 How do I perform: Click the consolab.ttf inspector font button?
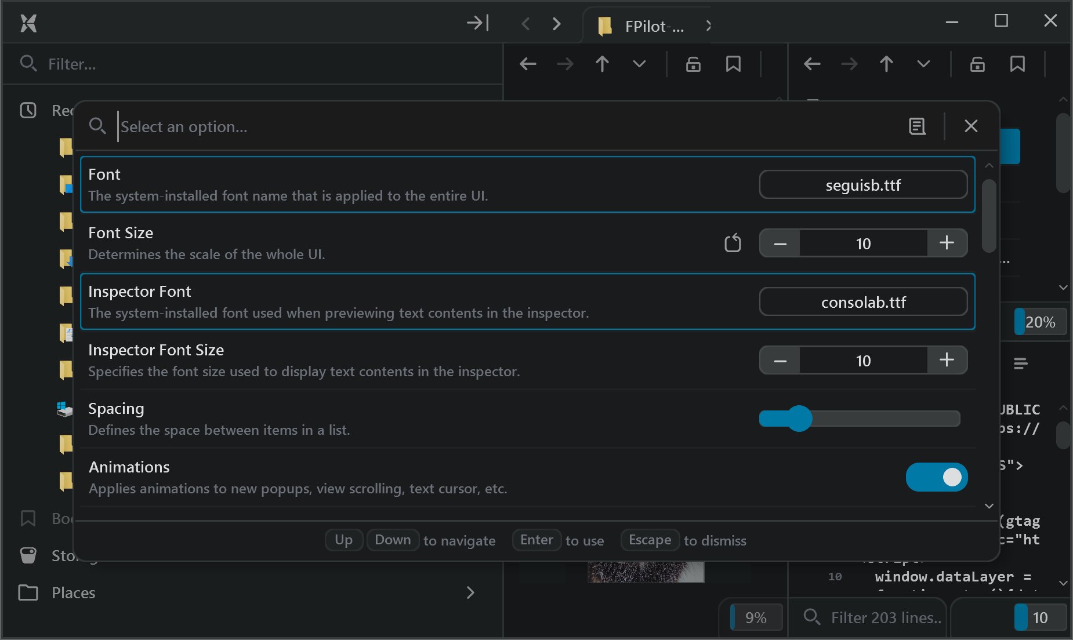(863, 302)
